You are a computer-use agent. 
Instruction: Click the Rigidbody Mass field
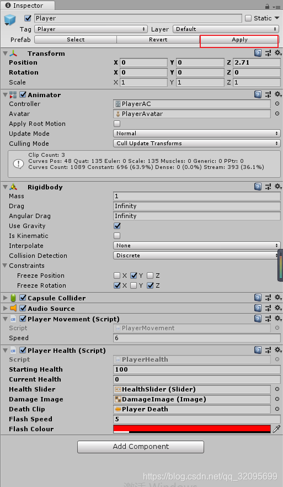coord(197,196)
